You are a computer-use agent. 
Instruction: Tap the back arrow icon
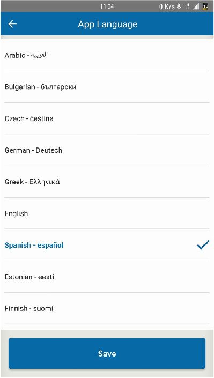[12, 24]
